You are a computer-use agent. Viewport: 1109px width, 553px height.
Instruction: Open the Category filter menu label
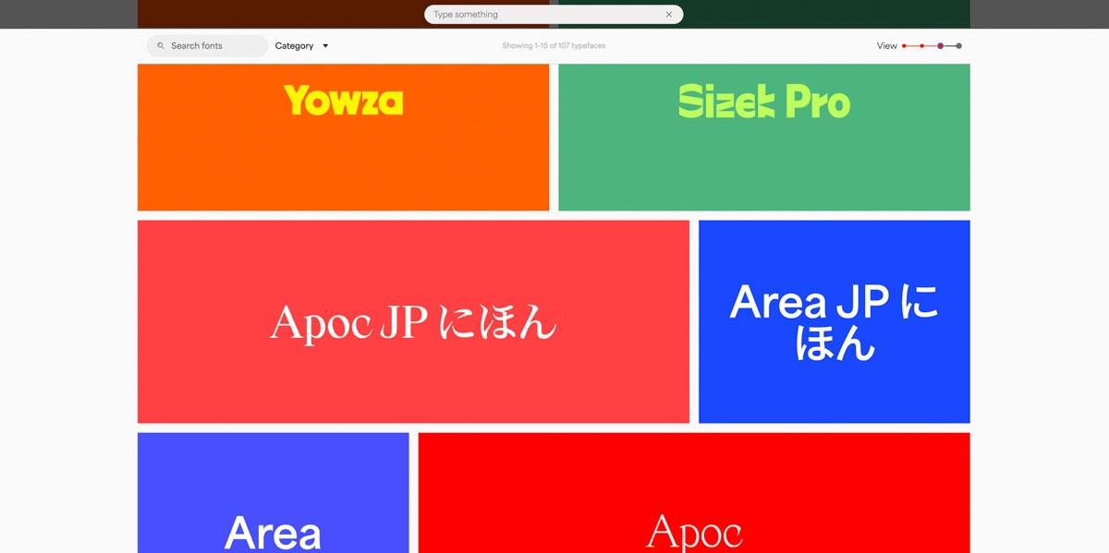click(x=294, y=46)
